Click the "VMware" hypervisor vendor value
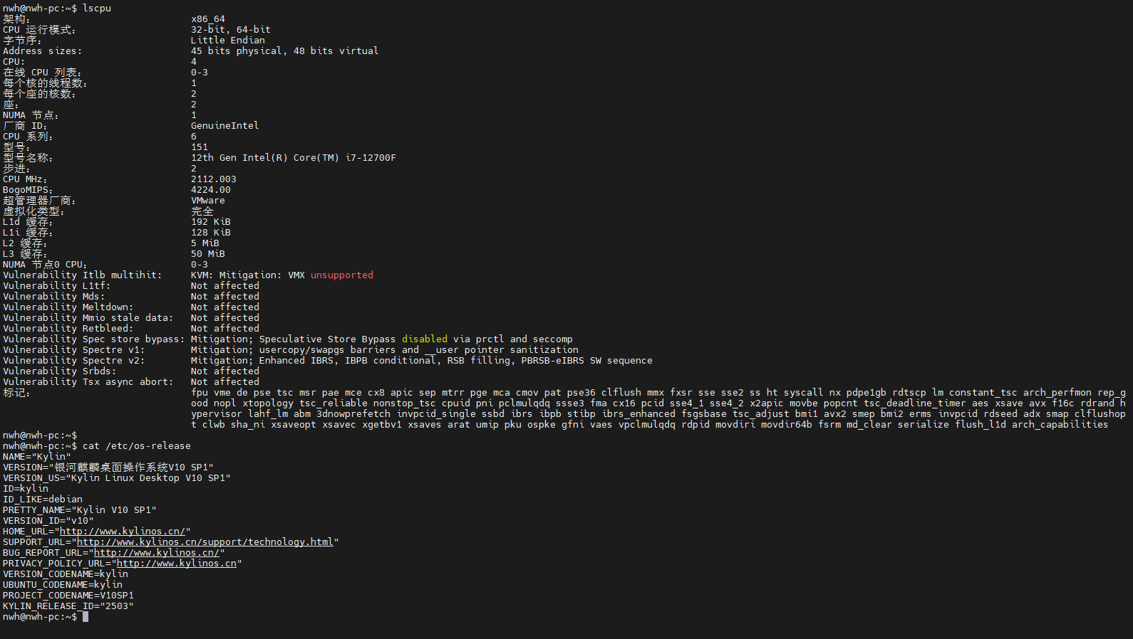Image resolution: width=1133 pixels, height=639 pixels. click(x=207, y=201)
